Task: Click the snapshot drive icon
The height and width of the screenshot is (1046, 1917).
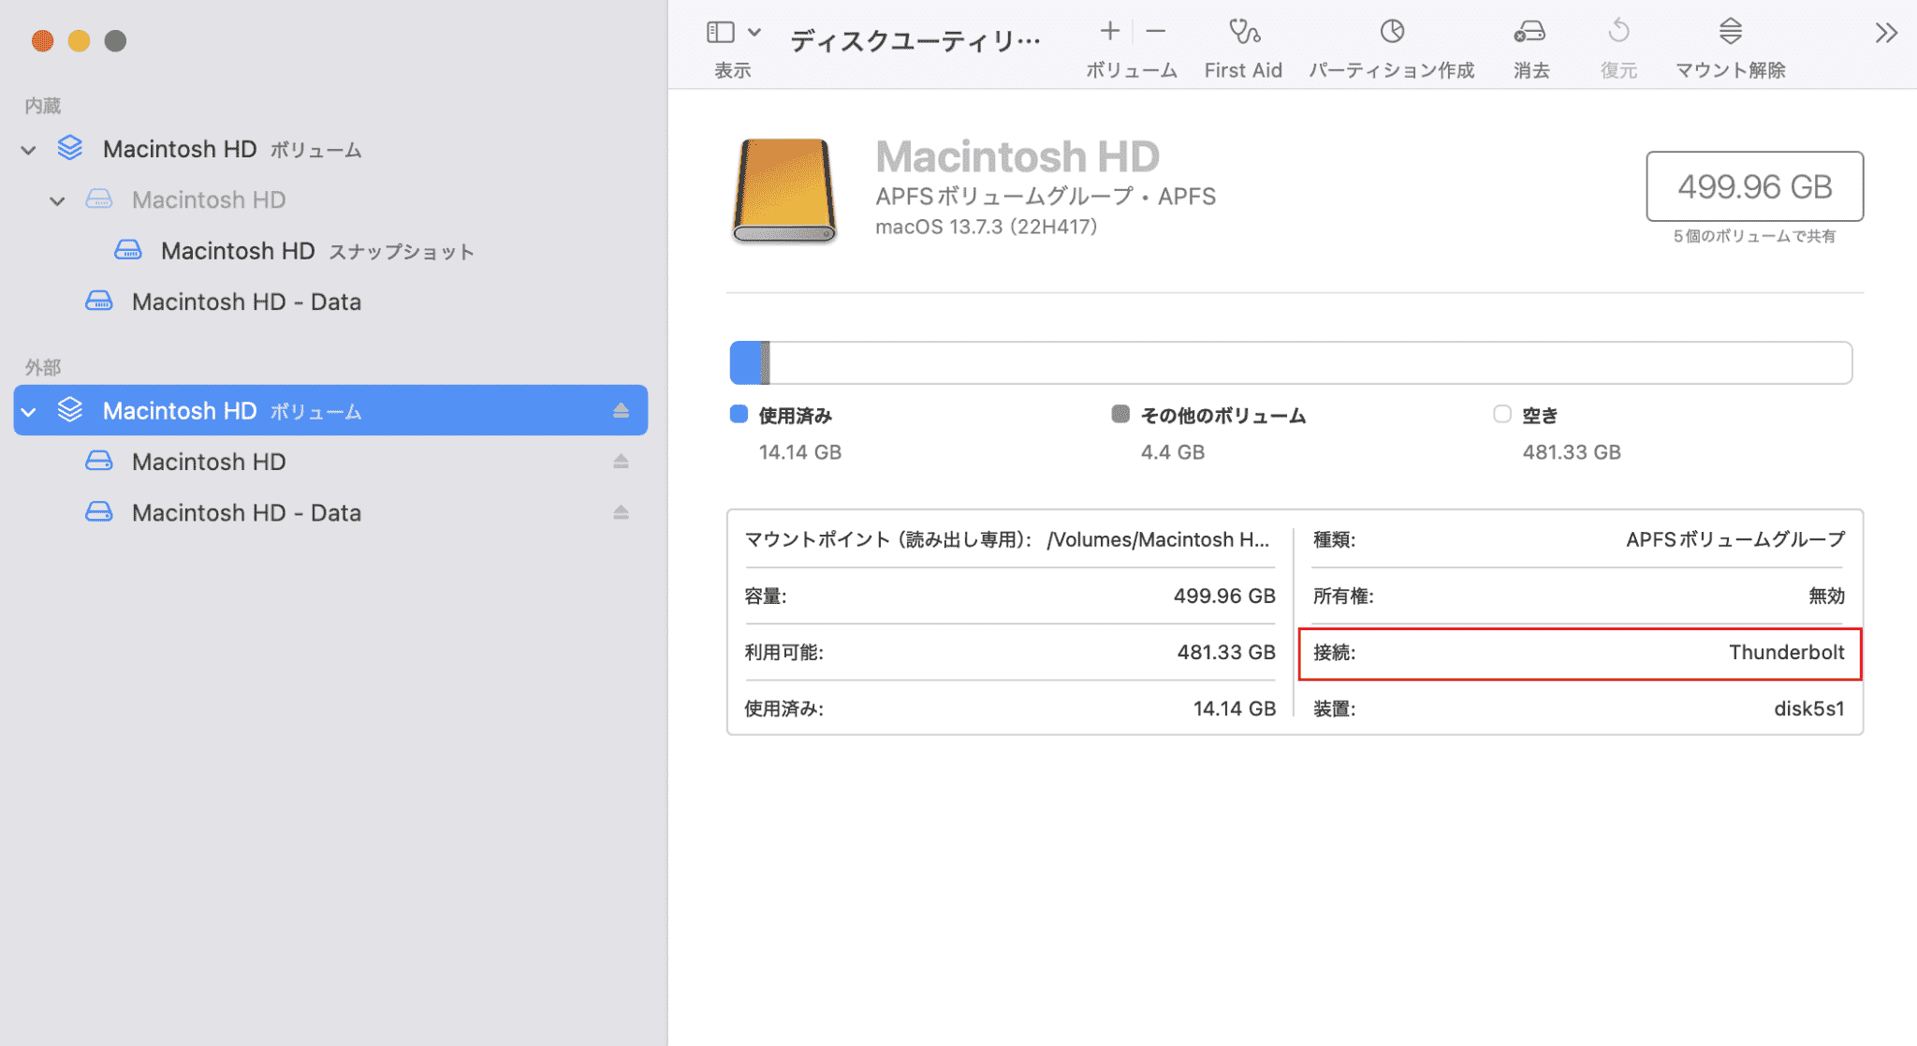Action: tap(128, 250)
